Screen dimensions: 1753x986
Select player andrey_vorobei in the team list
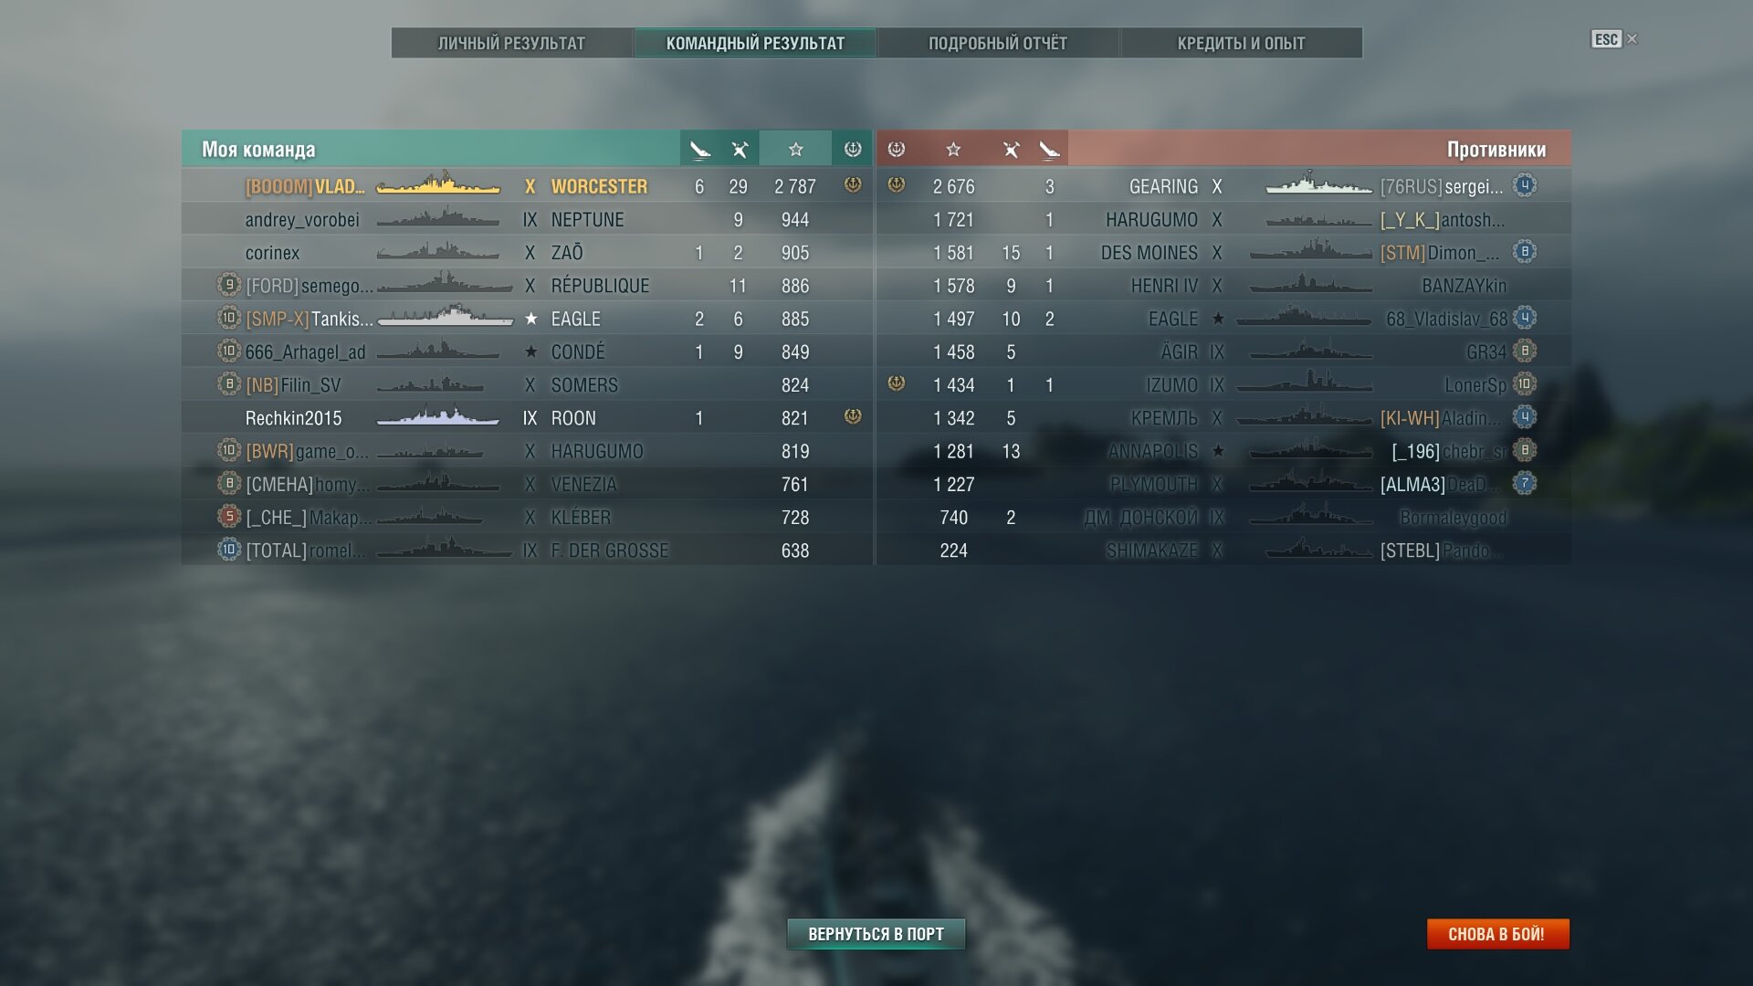[x=527, y=220]
